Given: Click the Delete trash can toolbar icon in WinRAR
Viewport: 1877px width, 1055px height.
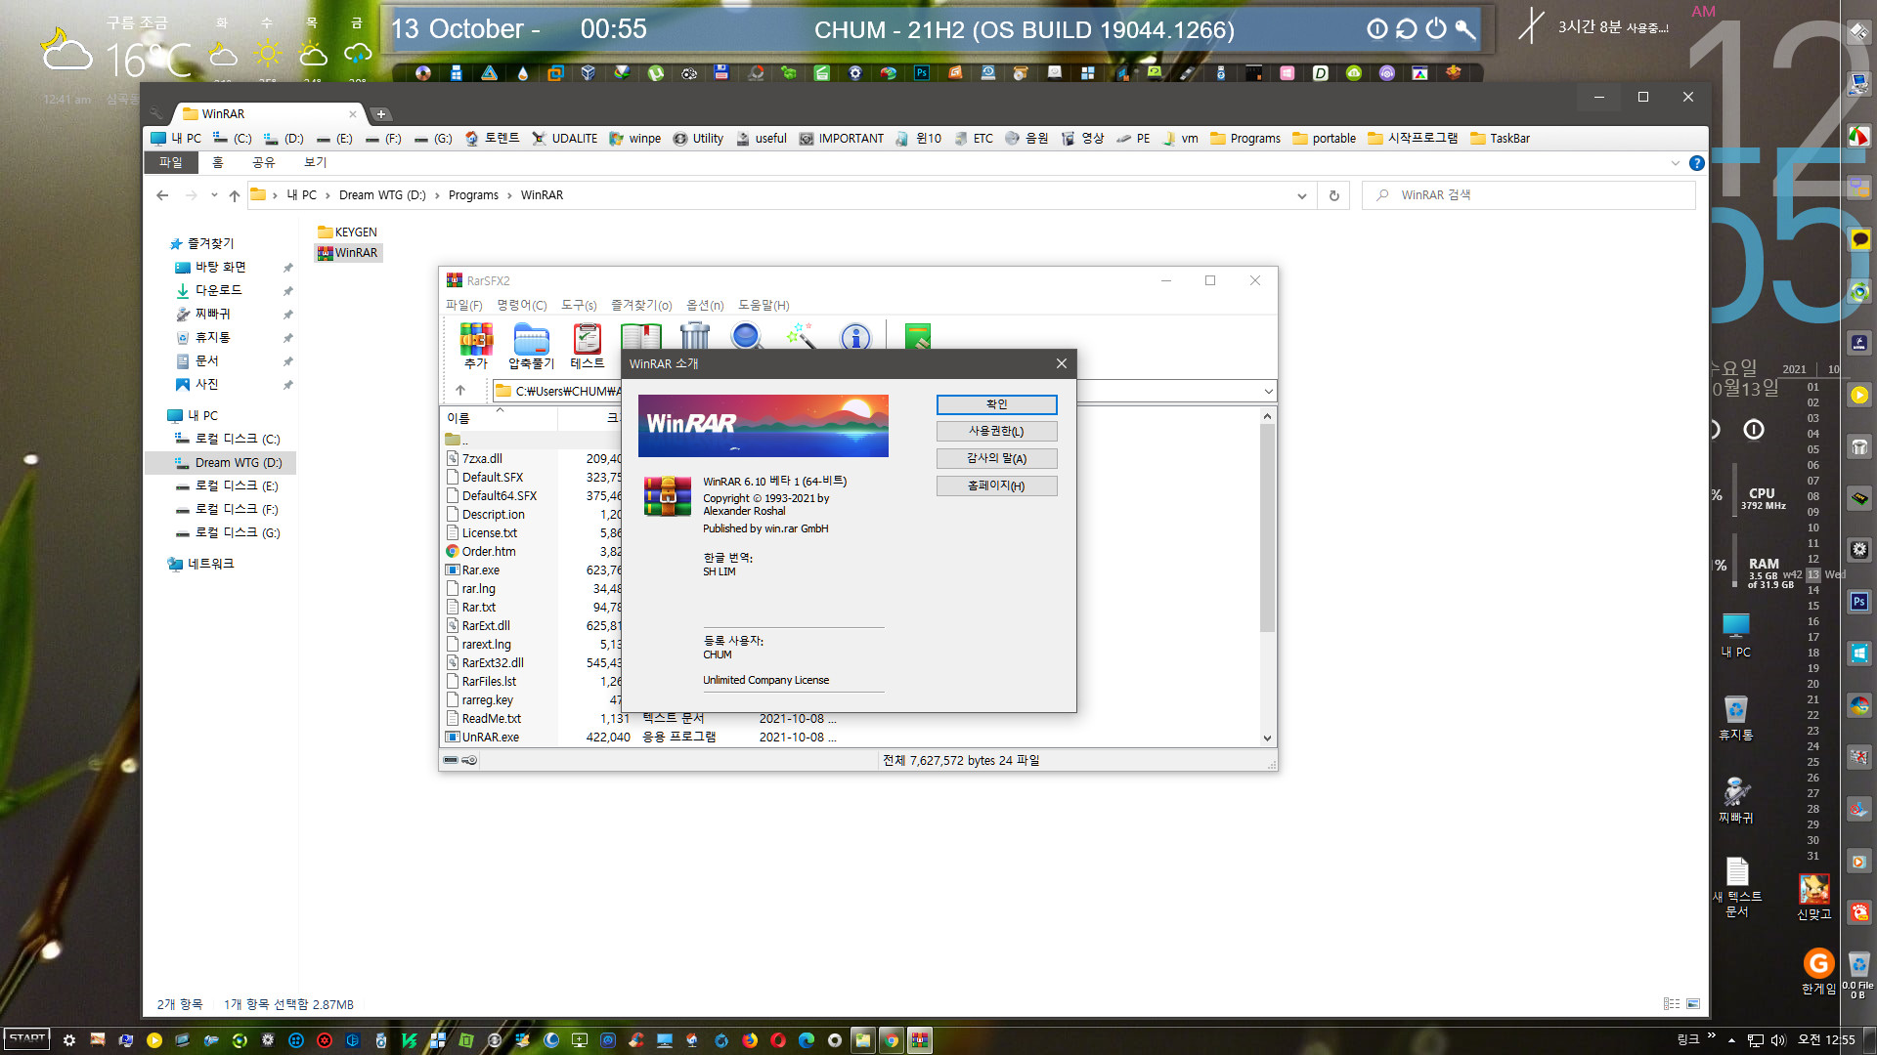Looking at the screenshot, I should [x=694, y=335].
